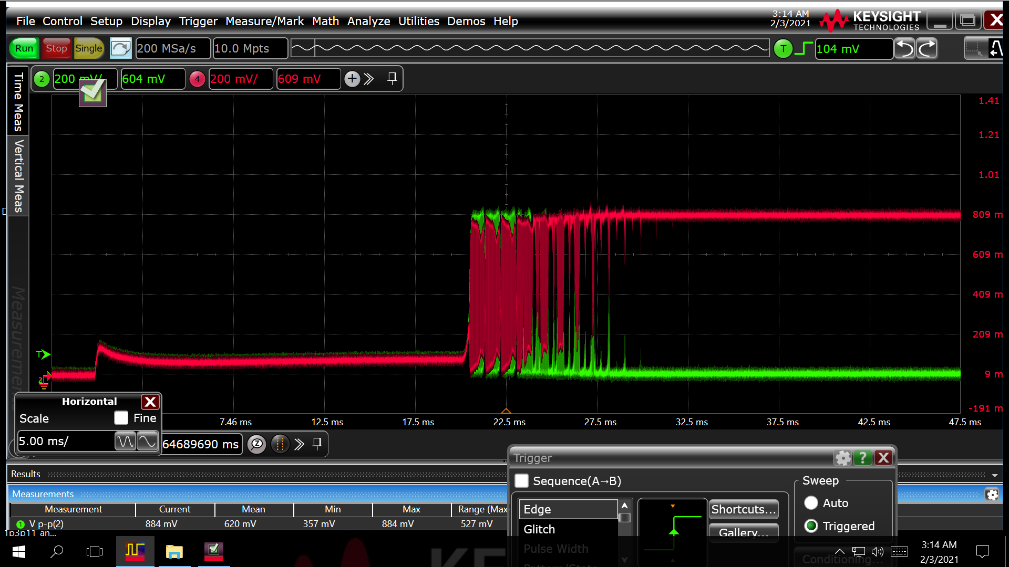Viewport: 1009px width, 567px height.
Task: Select Edge trigger type
Action: [568, 509]
